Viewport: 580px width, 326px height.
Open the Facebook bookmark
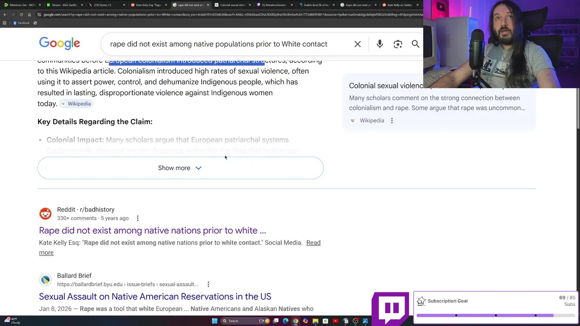[x=21, y=23]
